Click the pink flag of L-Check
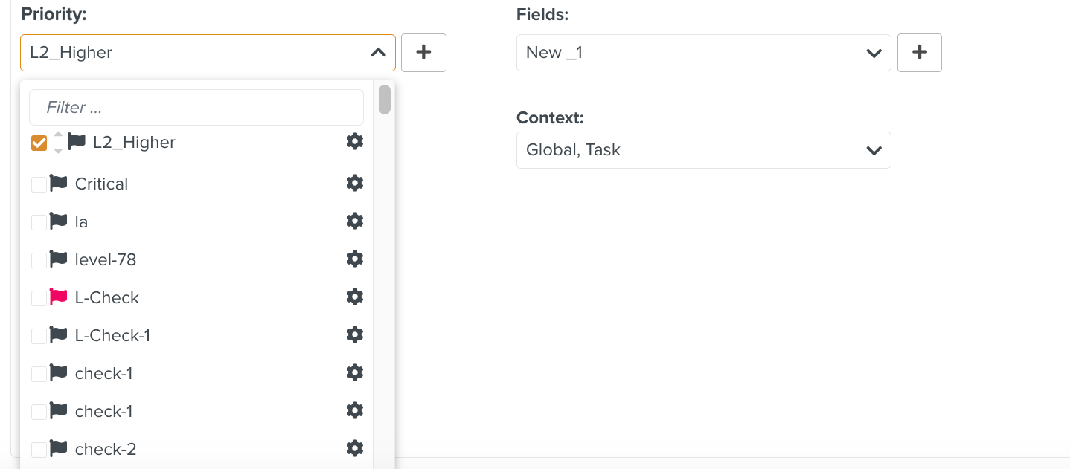The image size is (1070, 469). pyautogui.click(x=59, y=297)
